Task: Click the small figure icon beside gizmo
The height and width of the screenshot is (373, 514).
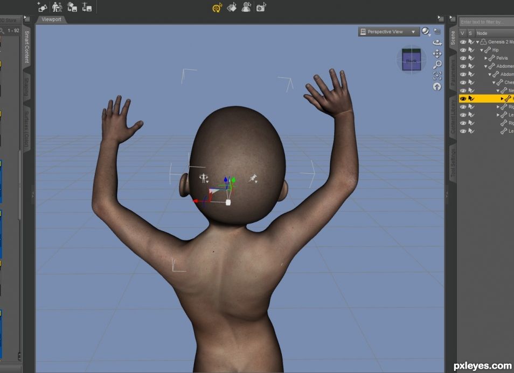Action: click(204, 178)
